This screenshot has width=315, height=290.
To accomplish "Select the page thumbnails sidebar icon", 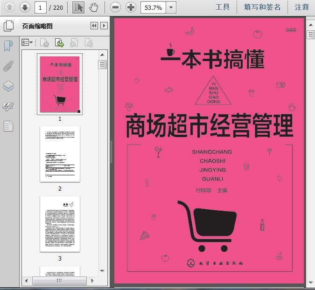I will (9, 26).
